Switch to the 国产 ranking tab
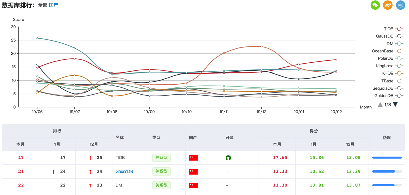Image resolution: width=409 pixels, height=195 pixels. pyautogui.click(x=53, y=5)
